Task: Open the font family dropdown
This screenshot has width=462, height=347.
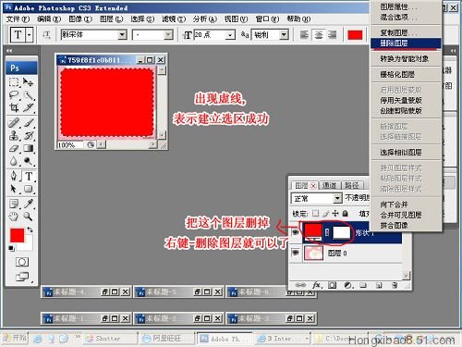Action: (122, 34)
